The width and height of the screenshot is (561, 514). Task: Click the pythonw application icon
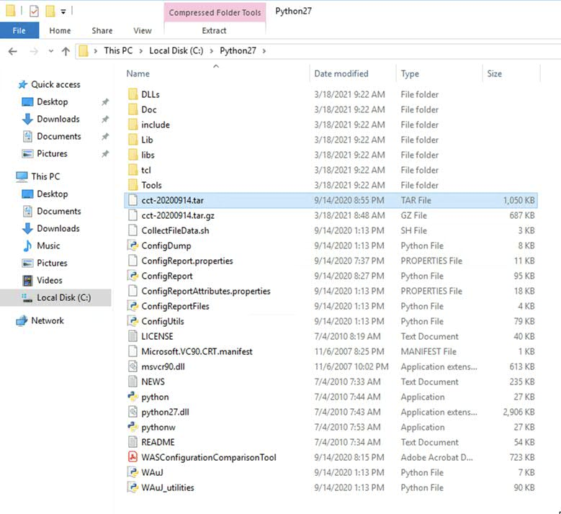click(133, 427)
